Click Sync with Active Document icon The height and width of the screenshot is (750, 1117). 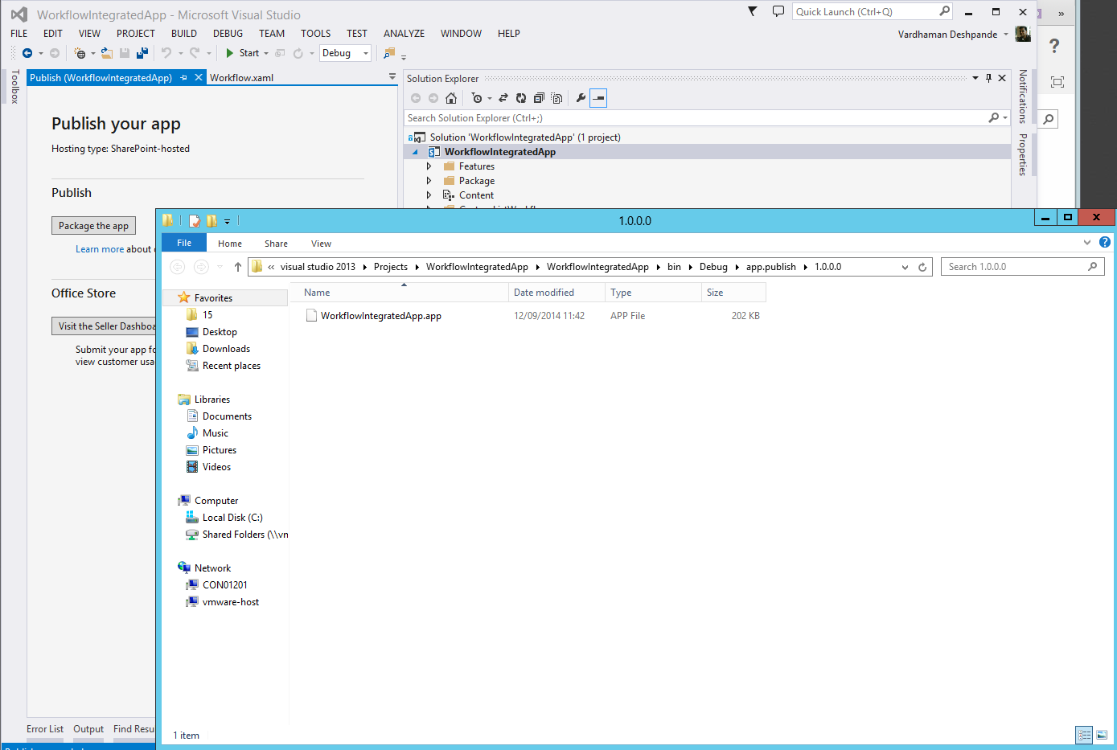point(503,98)
